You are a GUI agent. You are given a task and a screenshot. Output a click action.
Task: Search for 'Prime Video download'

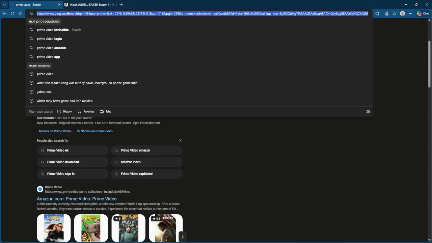(73, 162)
